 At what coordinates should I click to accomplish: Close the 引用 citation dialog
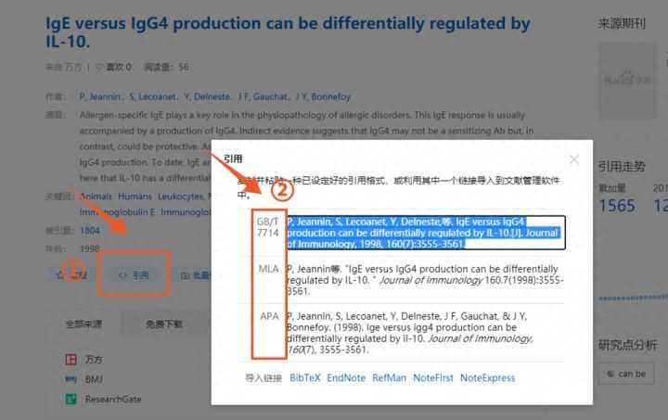(574, 160)
